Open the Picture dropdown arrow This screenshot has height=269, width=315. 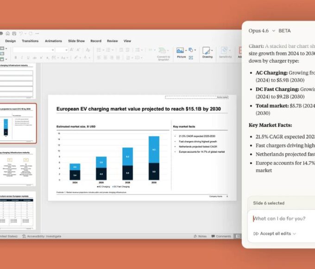click(186, 50)
